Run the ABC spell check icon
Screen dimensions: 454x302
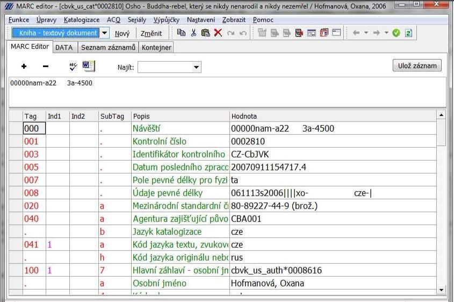point(73,67)
